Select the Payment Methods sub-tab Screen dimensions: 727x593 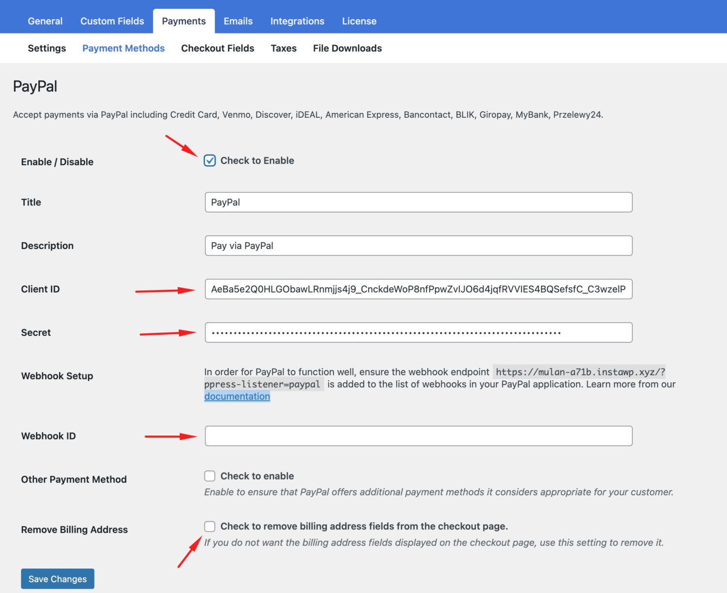coord(124,48)
